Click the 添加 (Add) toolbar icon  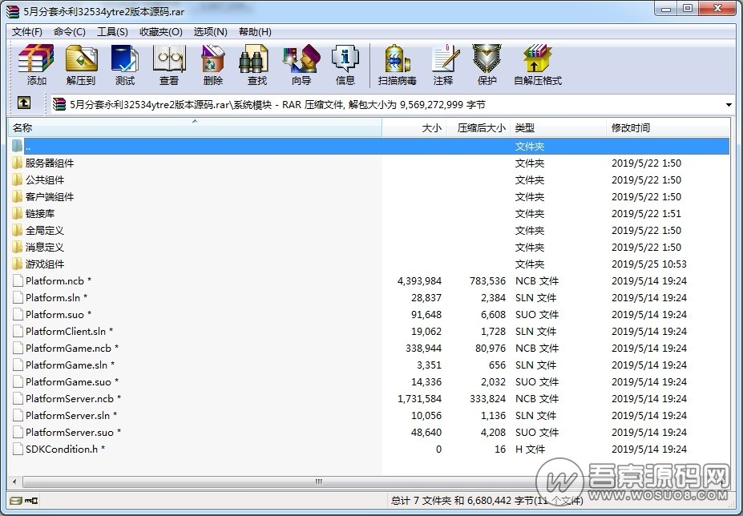pos(36,58)
